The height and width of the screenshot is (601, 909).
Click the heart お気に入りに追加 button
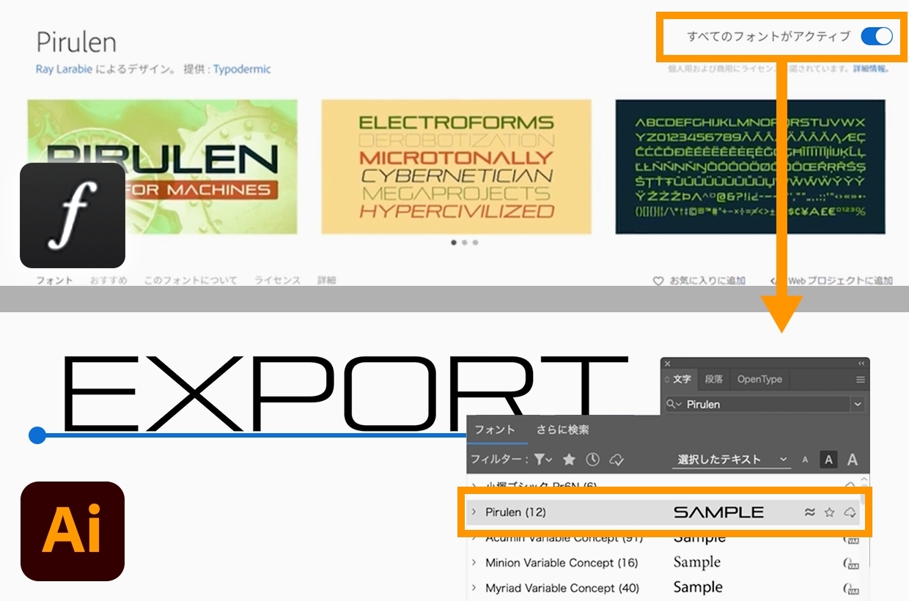click(699, 281)
